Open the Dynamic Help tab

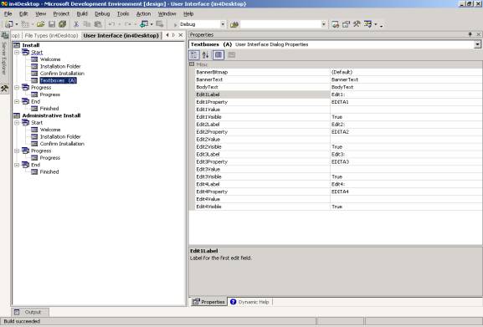tap(249, 302)
